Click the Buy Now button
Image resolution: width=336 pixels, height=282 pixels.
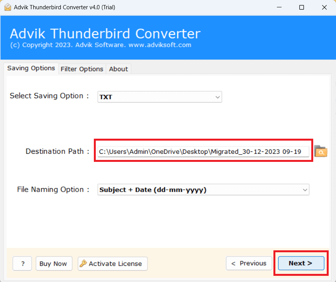[54, 263]
